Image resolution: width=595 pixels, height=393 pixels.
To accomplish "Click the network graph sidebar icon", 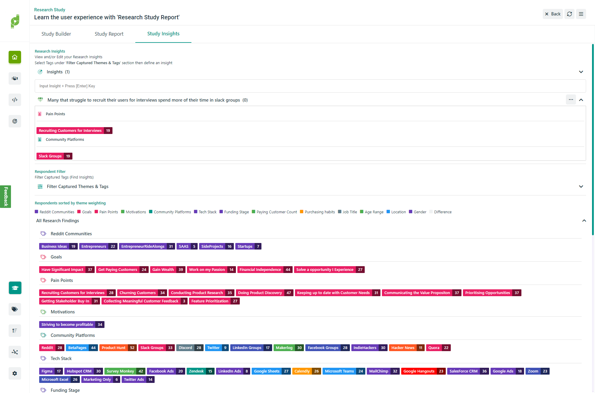I will click(x=15, y=352).
